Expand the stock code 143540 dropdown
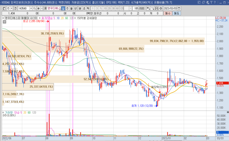This screenshot has height=141, width=229. click(31, 9)
